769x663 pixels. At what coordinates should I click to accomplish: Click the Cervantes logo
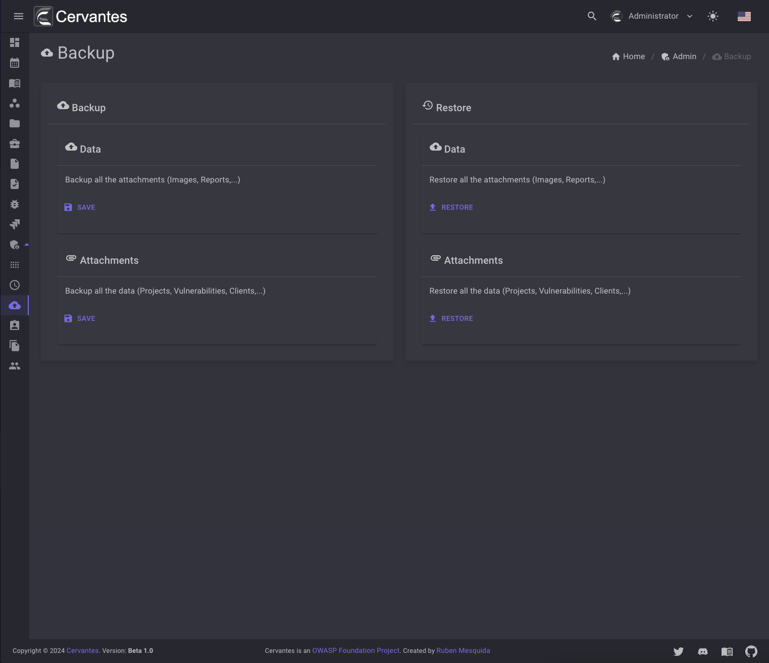(81, 16)
